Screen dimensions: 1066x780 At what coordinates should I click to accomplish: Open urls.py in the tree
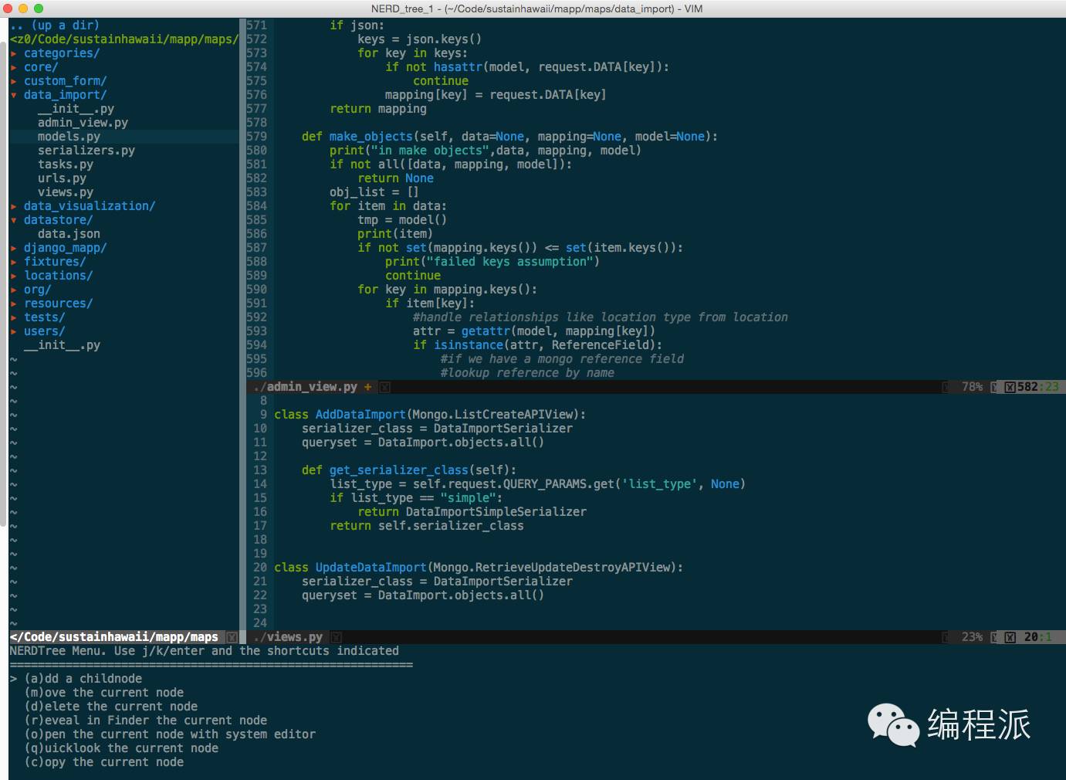[x=62, y=178]
